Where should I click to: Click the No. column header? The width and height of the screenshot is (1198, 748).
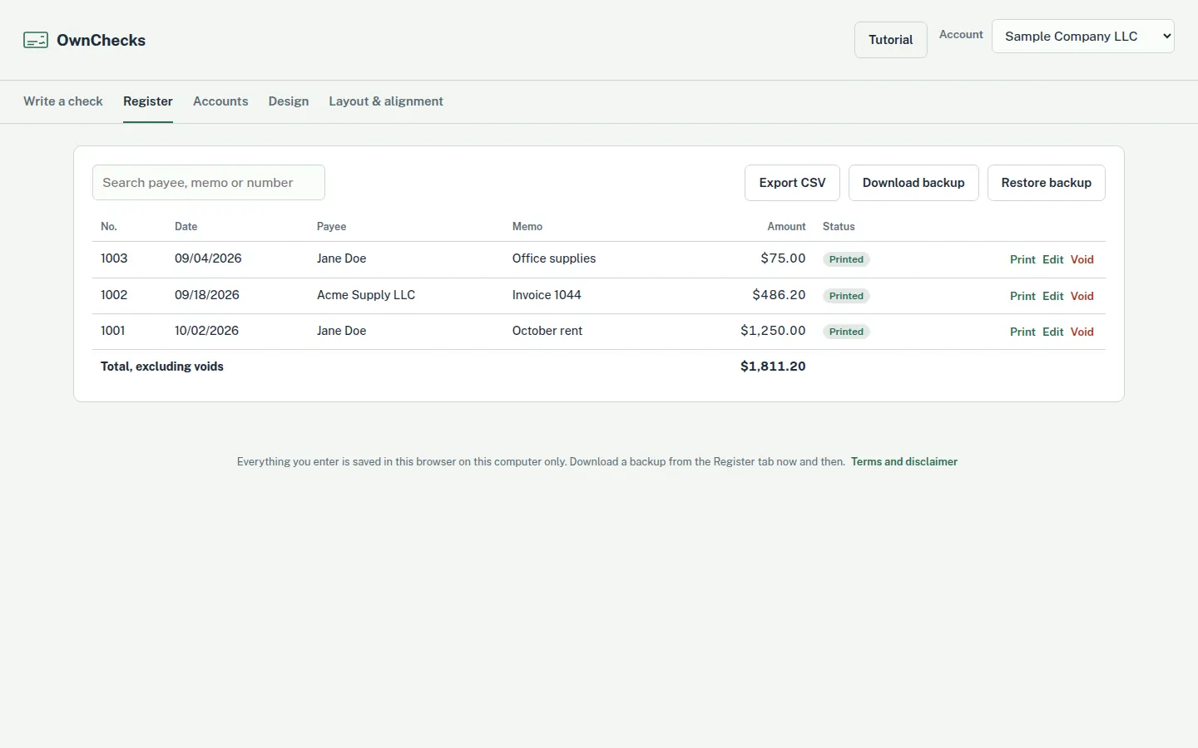coord(109,226)
